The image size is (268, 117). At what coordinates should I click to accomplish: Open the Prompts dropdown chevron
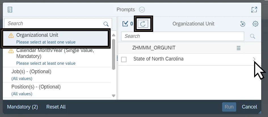(142, 10)
